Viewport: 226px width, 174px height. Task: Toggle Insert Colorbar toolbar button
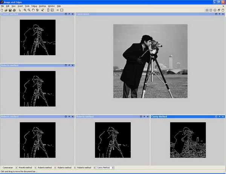pos(48,10)
